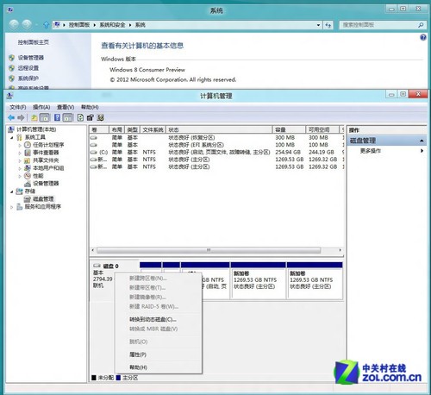The height and width of the screenshot is (395, 431).
Task: Click 远程设置 link in System window
Action: point(28,68)
